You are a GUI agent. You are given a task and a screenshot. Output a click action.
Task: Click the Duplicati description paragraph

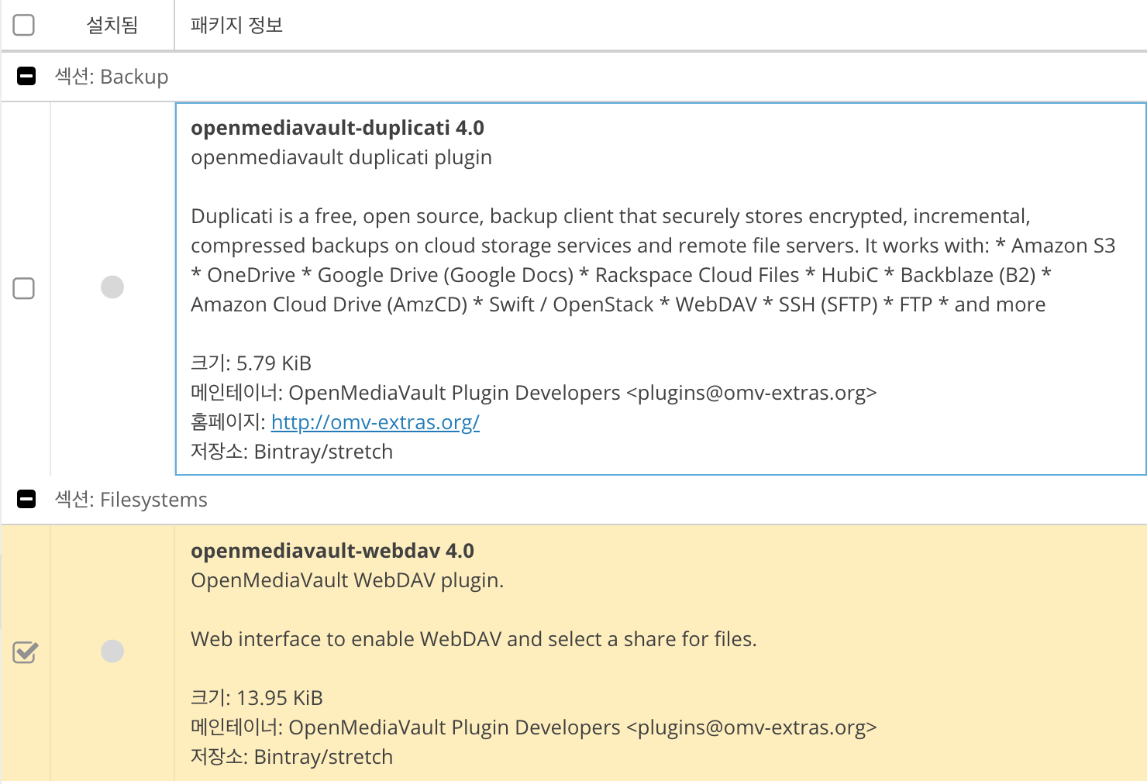pos(653,260)
